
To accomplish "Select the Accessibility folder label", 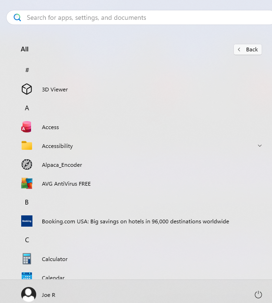I will coord(57,146).
